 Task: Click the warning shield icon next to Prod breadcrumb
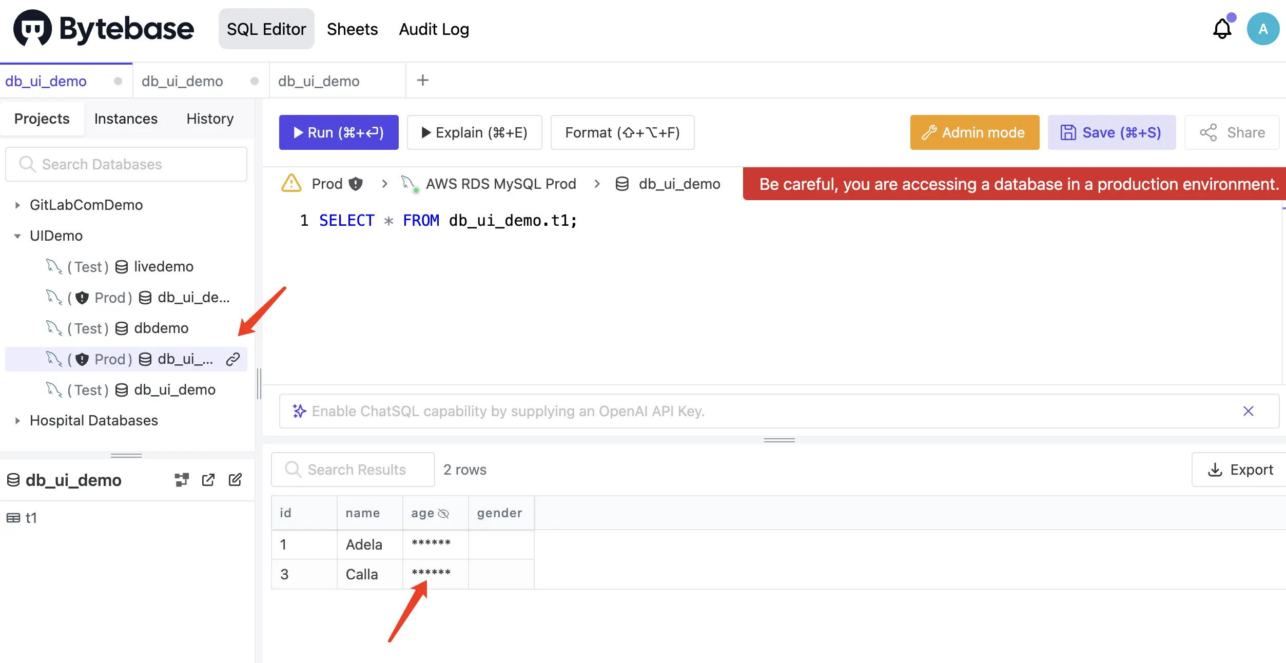[x=357, y=184]
